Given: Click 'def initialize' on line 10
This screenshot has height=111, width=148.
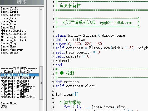Looking at the screenshot, I should pos(70,40).
